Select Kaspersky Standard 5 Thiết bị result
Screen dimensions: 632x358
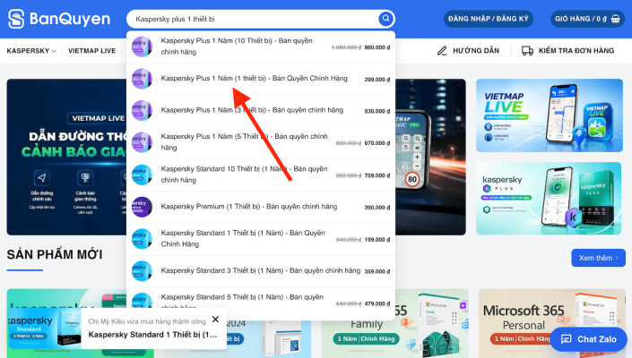click(261, 303)
